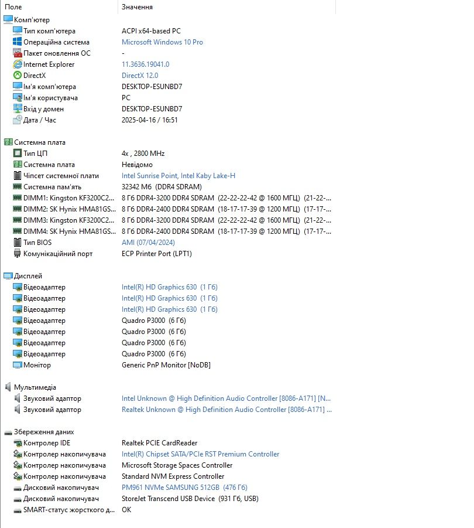Image resolution: width=474 pixels, height=528 pixels.
Task: Click the CPU icon beside Тип ЦП
Action: click(17, 153)
